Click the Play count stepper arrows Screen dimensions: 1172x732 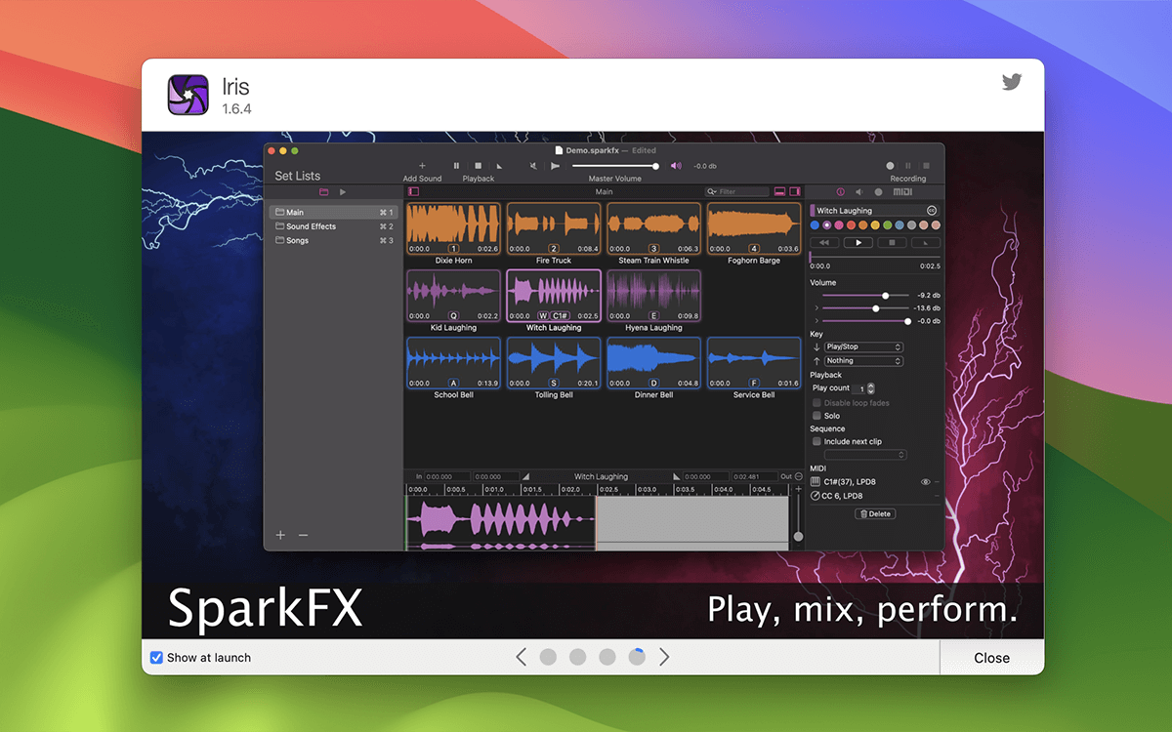[871, 388]
